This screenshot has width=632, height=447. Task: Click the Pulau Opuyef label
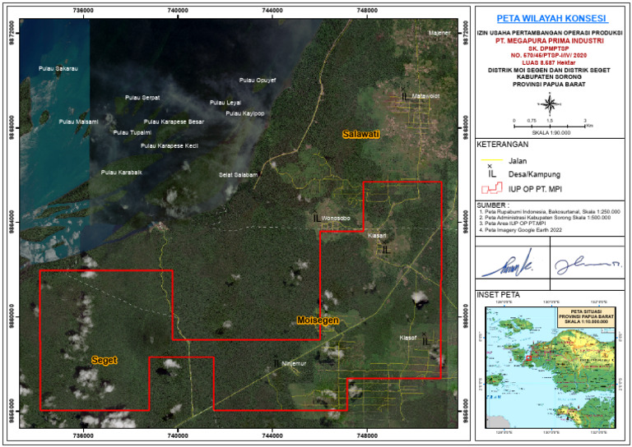[x=258, y=80]
